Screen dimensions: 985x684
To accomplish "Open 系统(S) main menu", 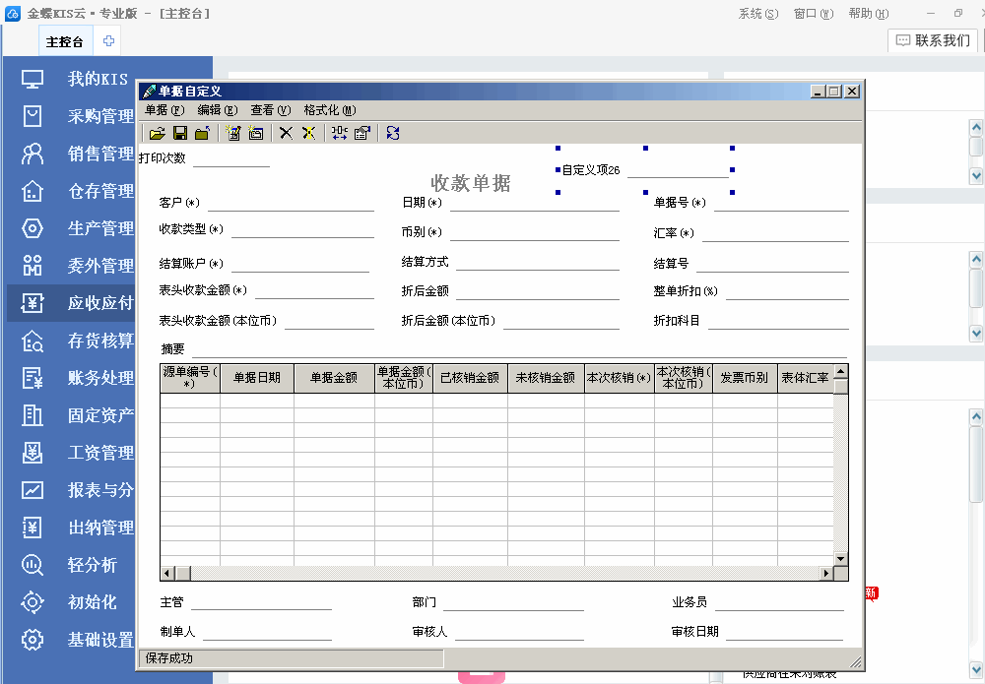I will (x=758, y=14).
